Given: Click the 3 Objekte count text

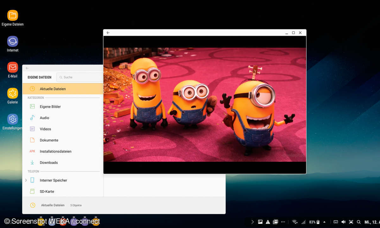Looking at the screenshot, I should [76, 206].
